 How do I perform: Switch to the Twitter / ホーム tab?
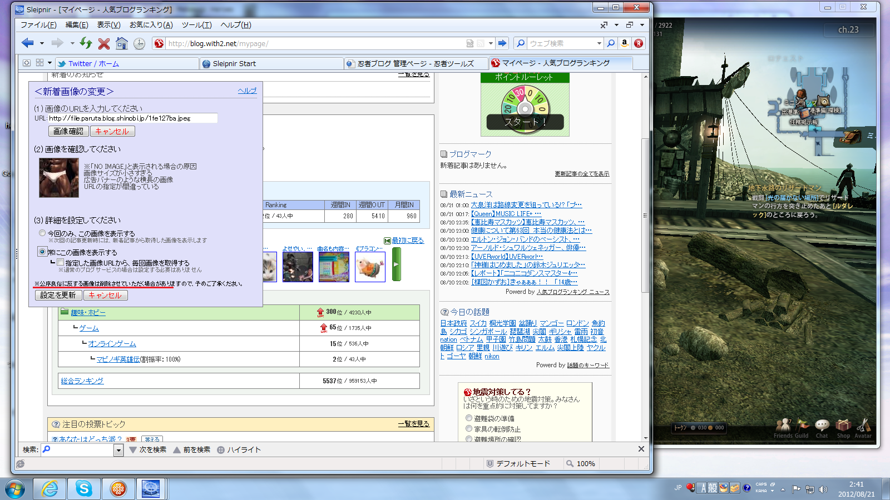pos(127,63)
